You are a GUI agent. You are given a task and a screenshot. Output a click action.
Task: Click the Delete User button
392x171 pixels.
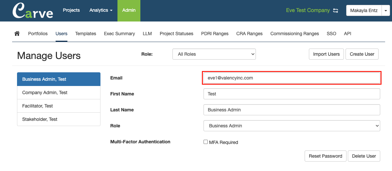tap(364, 156)
